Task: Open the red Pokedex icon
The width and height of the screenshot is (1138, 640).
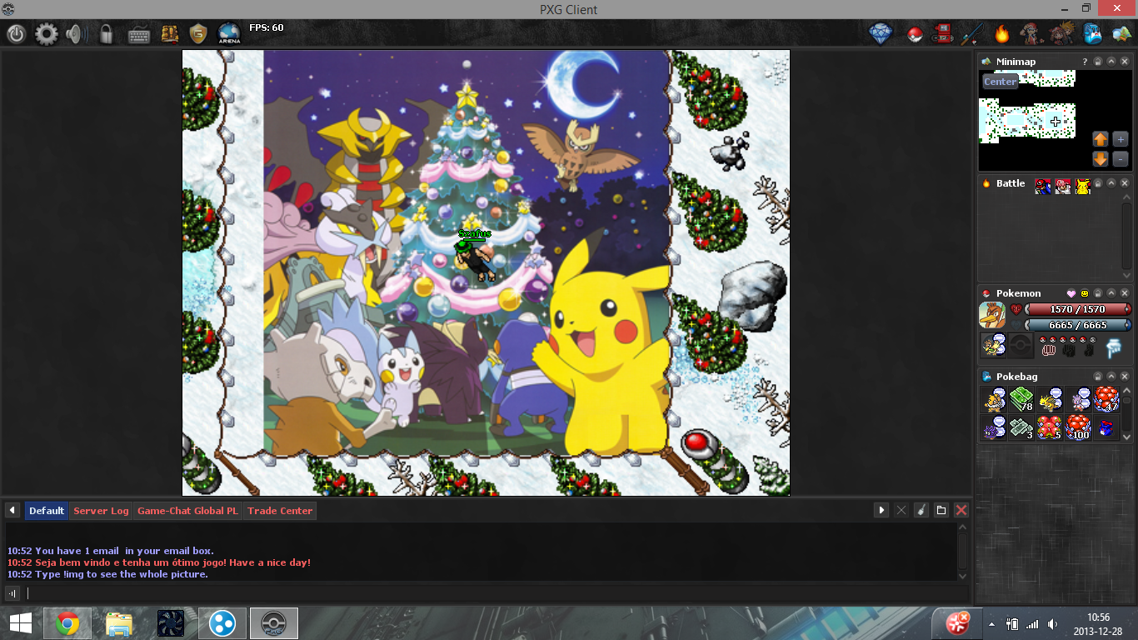Action: 942,34
